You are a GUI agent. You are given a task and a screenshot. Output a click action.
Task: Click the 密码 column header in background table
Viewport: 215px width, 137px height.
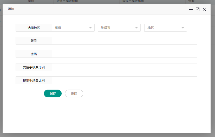pyautogui.click(x=31, y=1)
